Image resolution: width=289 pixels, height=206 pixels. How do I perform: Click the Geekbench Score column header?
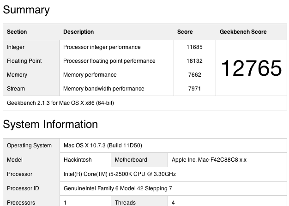243,32
